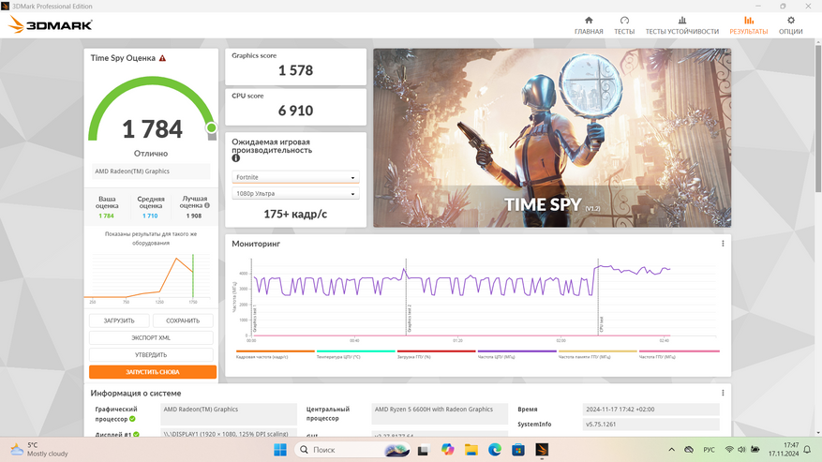
Task: Click the Утвердить button
Action: 151,354
